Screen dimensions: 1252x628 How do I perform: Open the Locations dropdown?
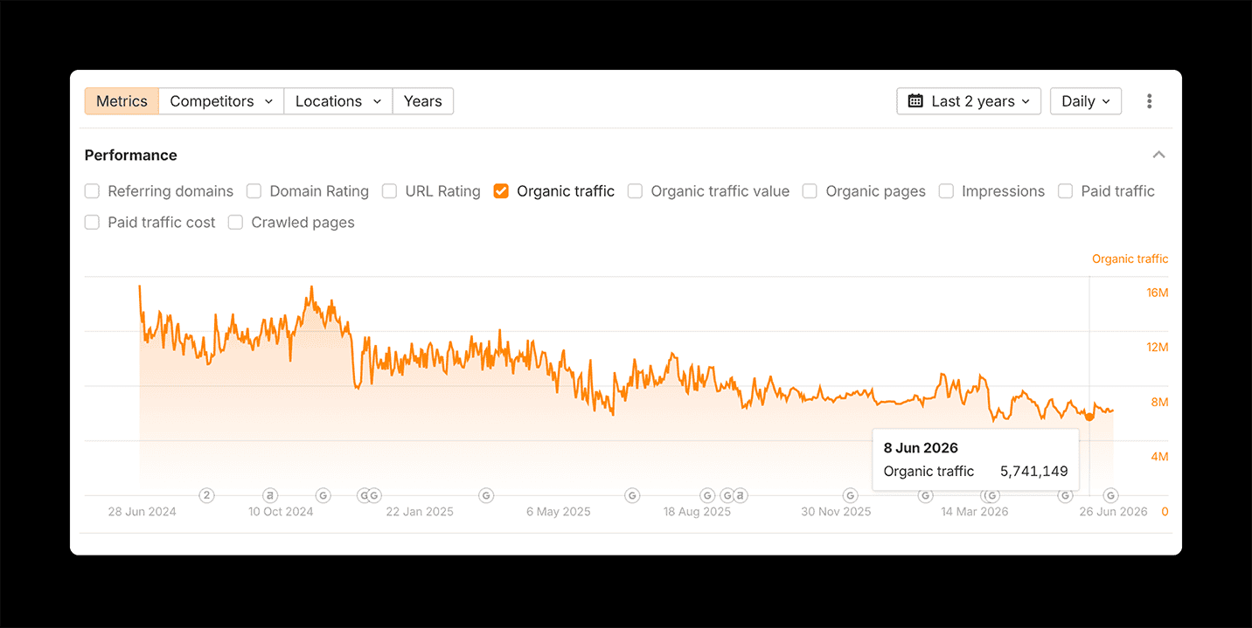338,101
